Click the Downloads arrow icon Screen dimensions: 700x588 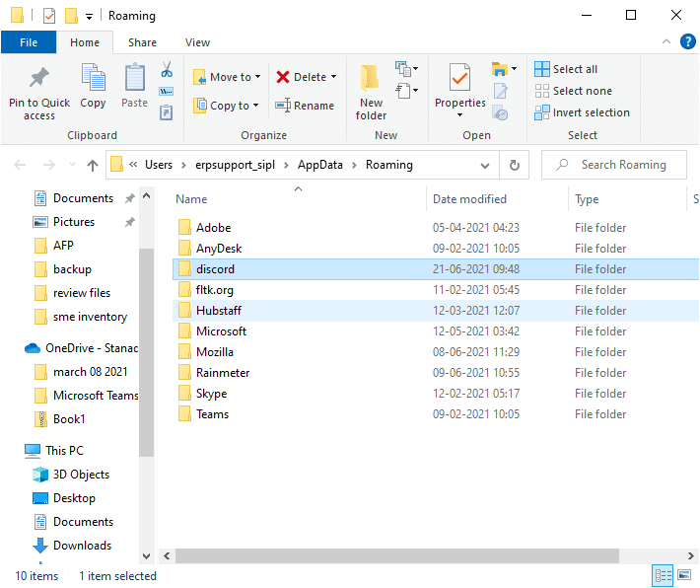click(x=40, y=546)
